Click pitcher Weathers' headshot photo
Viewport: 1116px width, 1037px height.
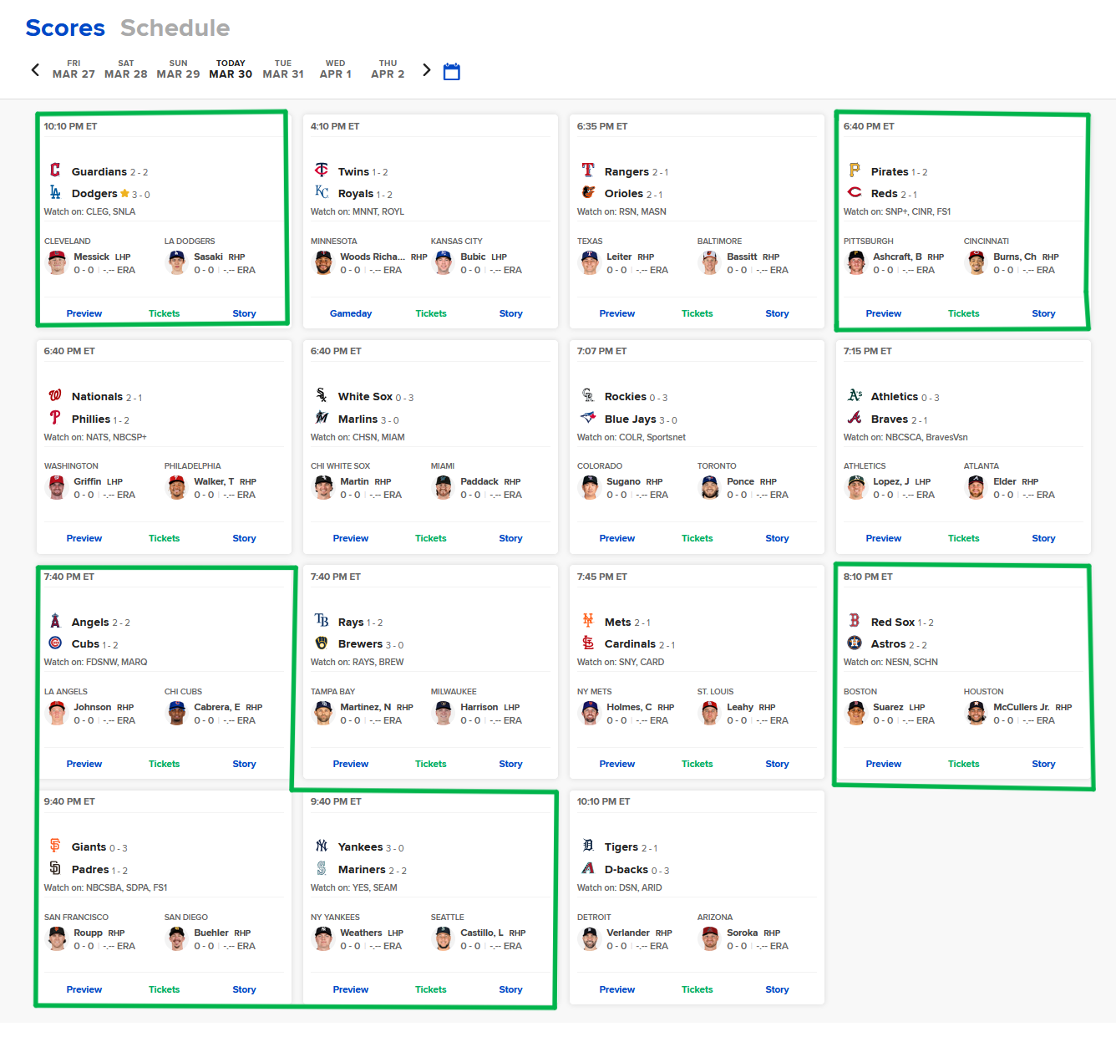(323, 938)
